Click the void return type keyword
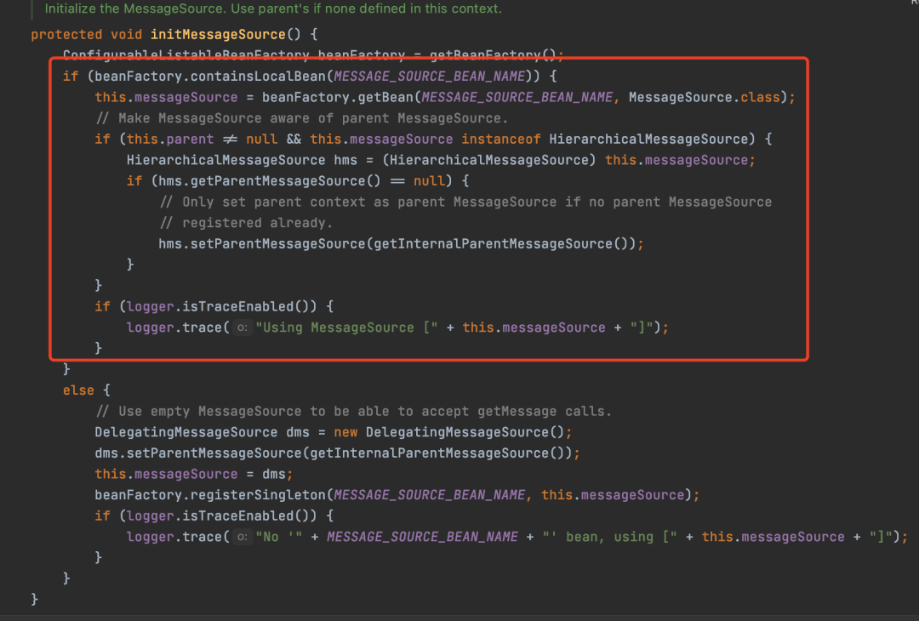 pos(127,34)
